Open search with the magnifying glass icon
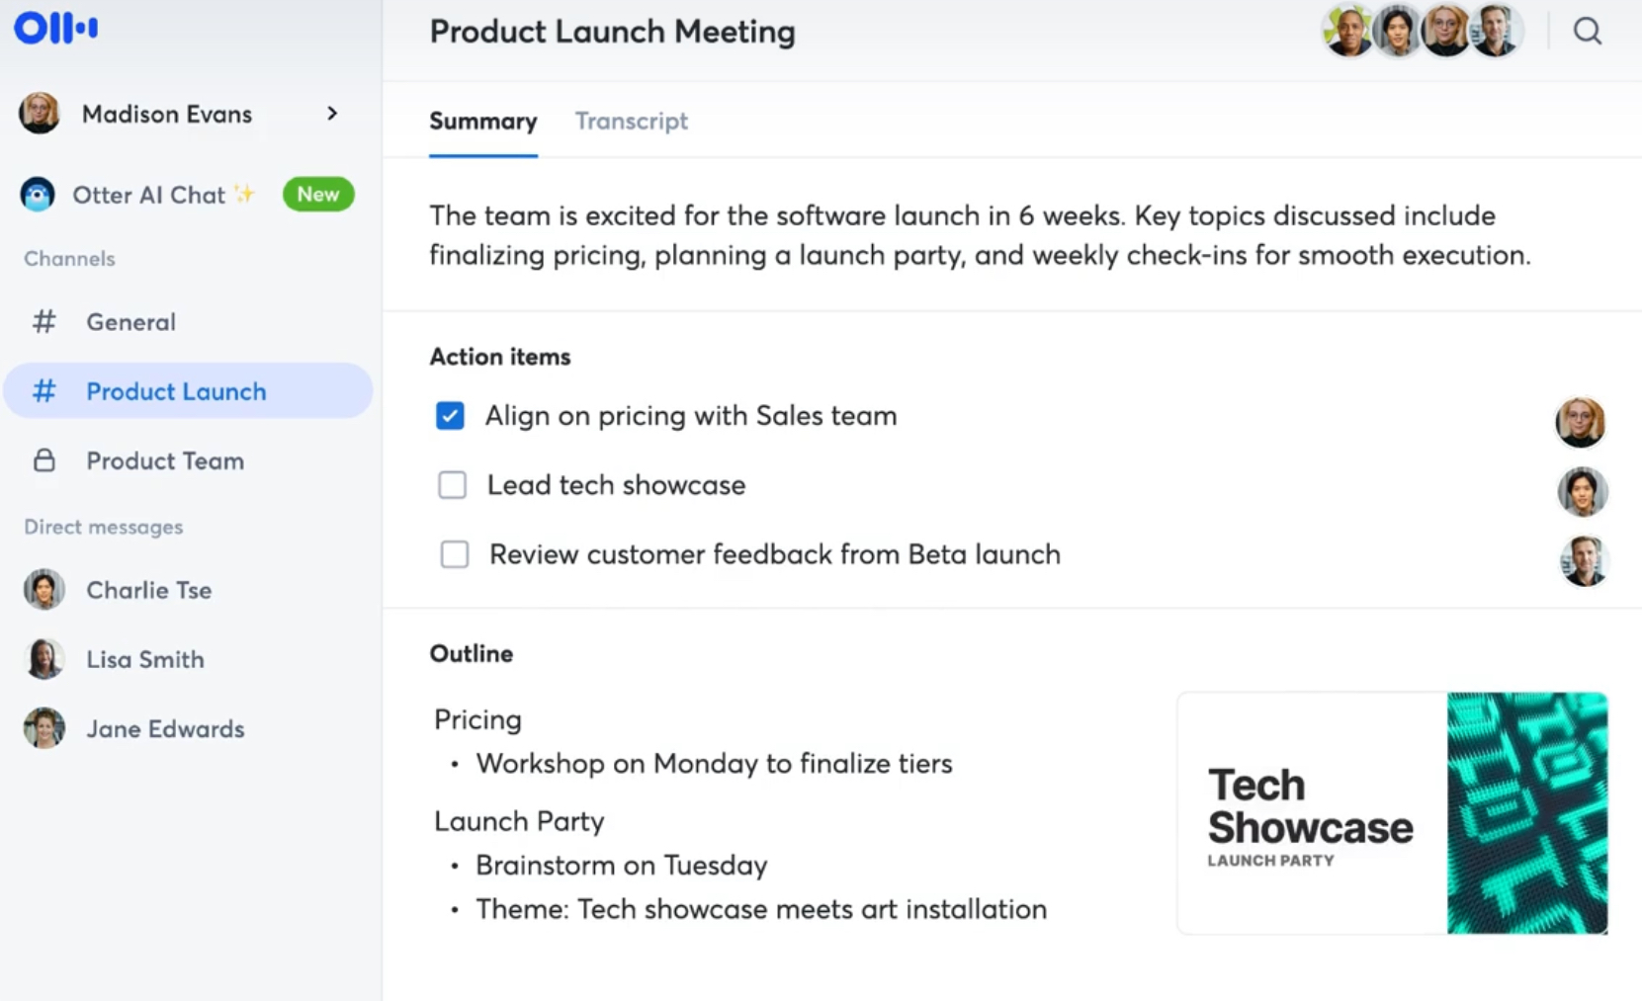The width and height of the screenshot is (1642, 1001). point(1588,31)
